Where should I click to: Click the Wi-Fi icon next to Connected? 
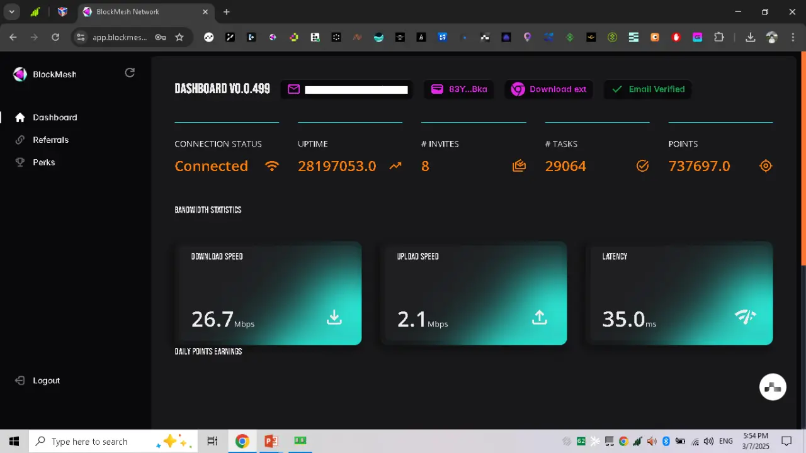pos(272,166)
